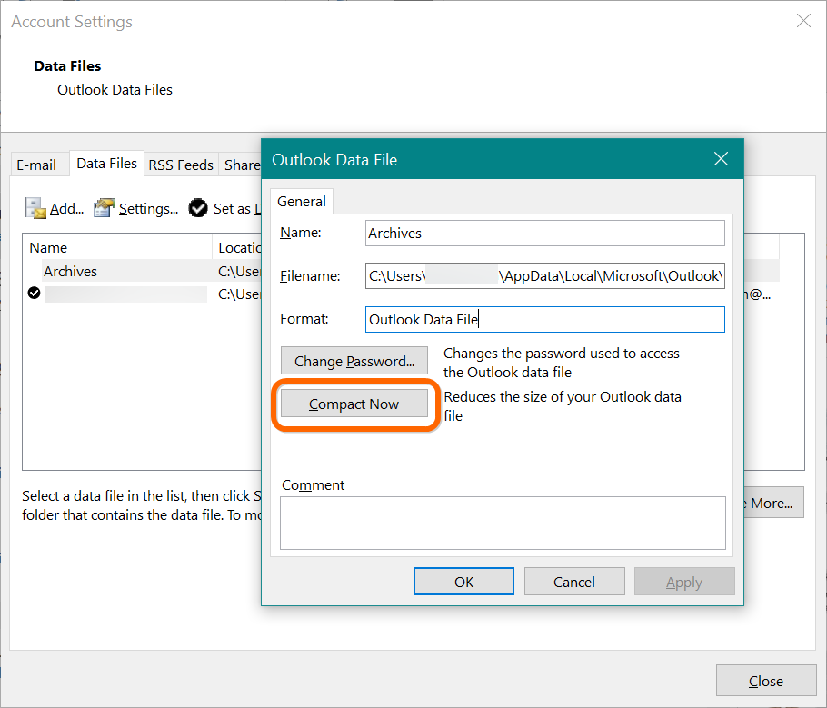The height and width of the screenshot is (708, 827).
Task: Click the Apply button
Action: [x=684, y=582]
